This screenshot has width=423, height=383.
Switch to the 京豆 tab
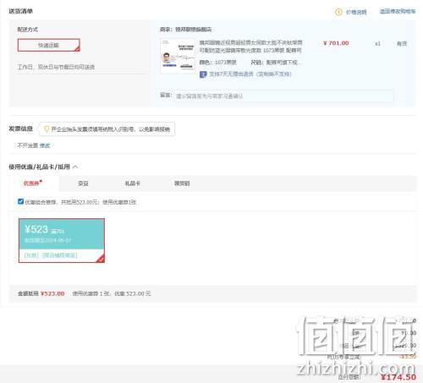(x=83, y=183)
